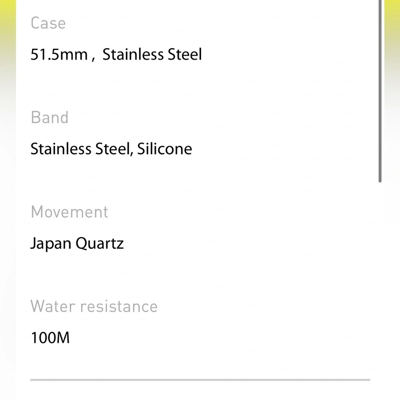Click the 100M water resistance value

click(x=50, y=338)
